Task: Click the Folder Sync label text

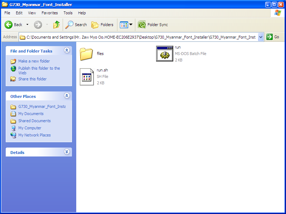Action: pyautogui.click(x=157, y=25)
